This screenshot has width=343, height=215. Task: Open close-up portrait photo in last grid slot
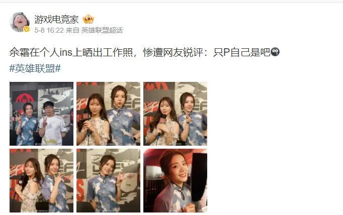175,180
